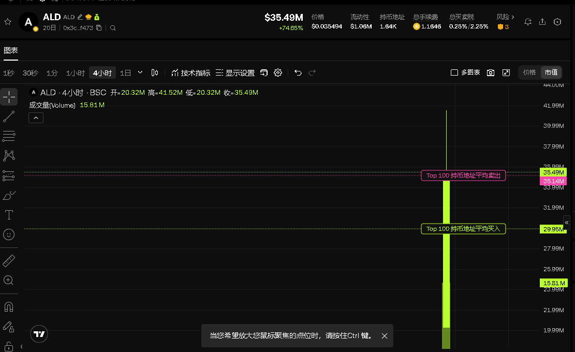Screen dimensions: 575x352
Task: Open the chart candle type selector
Action: (x=155, y=72)
